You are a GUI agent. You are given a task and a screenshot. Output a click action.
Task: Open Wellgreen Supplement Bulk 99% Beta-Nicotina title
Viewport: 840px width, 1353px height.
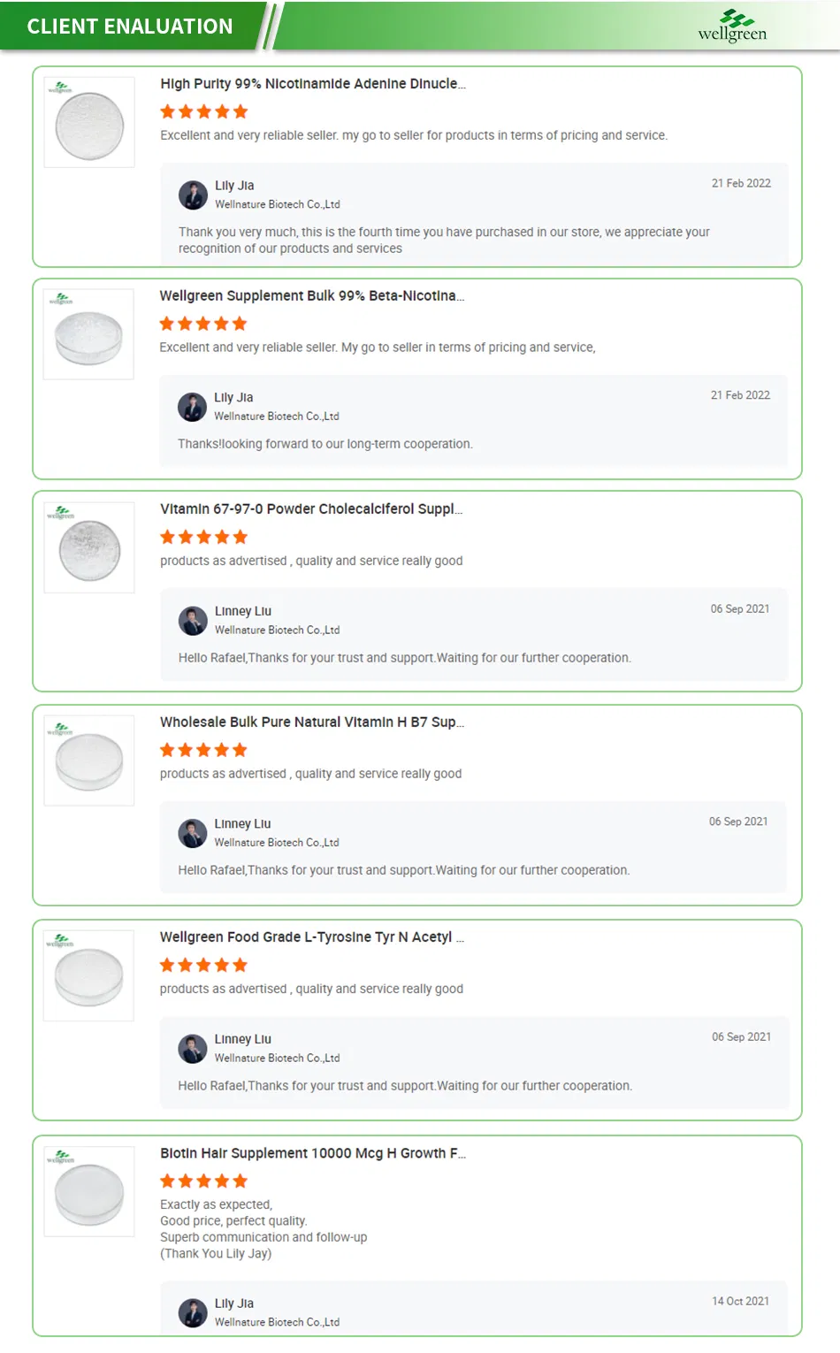point(311,295)
